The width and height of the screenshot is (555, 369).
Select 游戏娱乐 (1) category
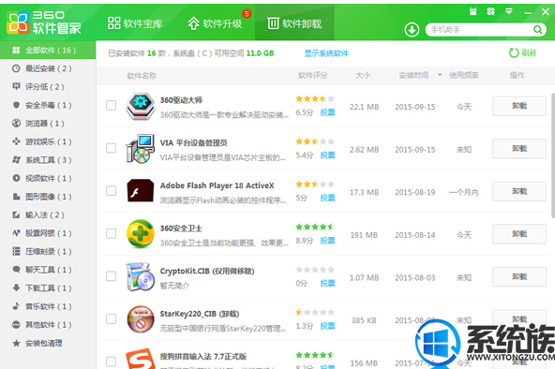pos(48,141)
